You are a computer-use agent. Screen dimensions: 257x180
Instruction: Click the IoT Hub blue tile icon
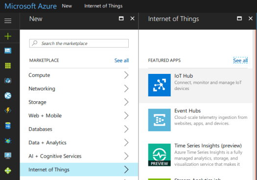[159, 85]
